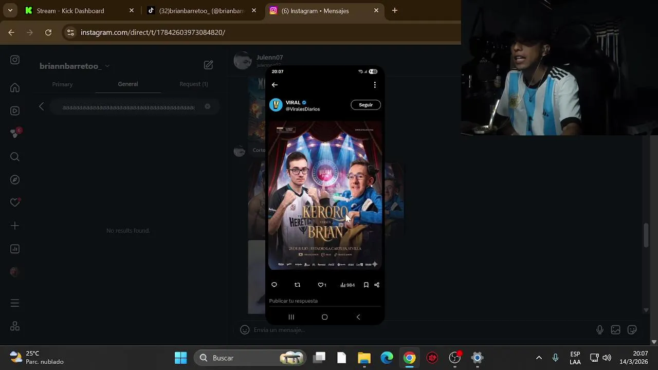Click voice message microphone icon
Viewport: 658px width, 370px height.
click(x=600, y=330)
